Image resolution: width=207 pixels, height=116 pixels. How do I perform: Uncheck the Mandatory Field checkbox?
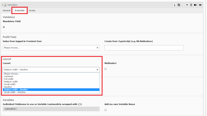(4, 27)
